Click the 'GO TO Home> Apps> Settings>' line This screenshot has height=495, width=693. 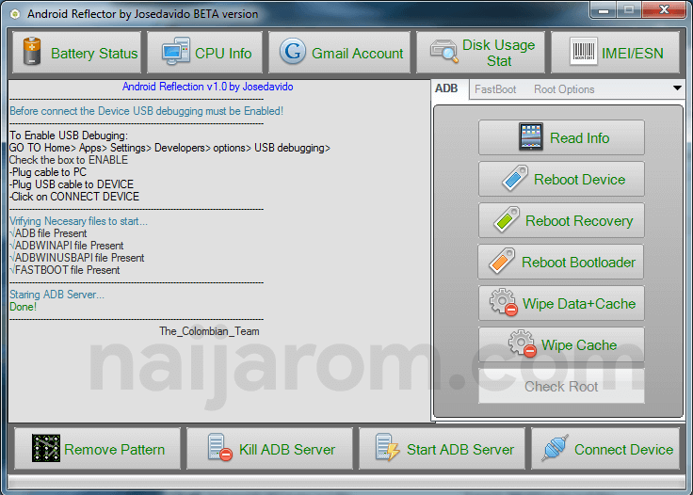point(169,148)
